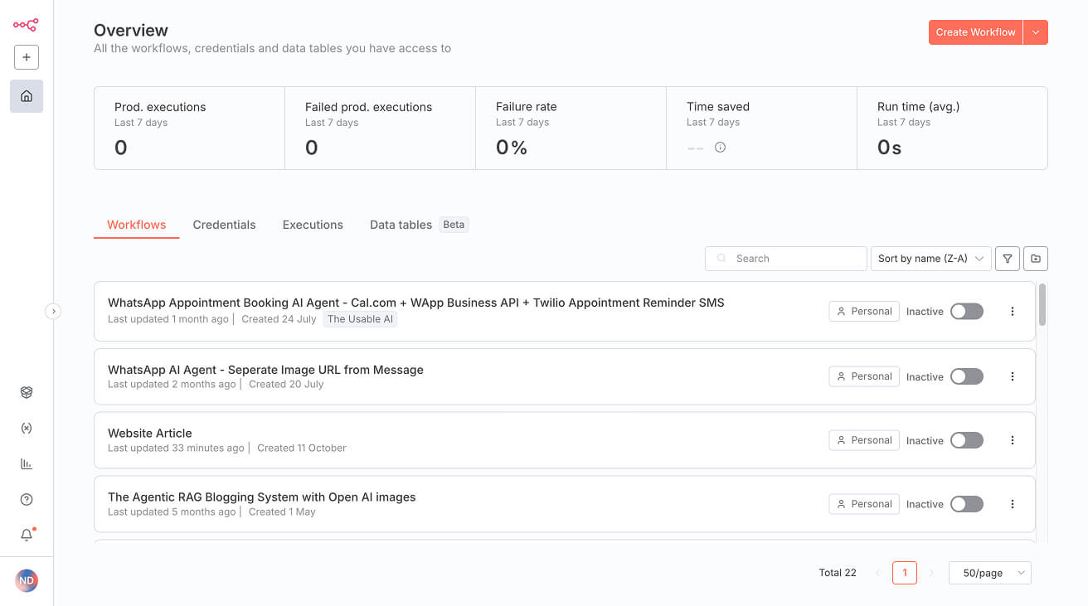Click inside the workflow Search field
Viewport: 1088px width, 606px height.
point(784,258)
